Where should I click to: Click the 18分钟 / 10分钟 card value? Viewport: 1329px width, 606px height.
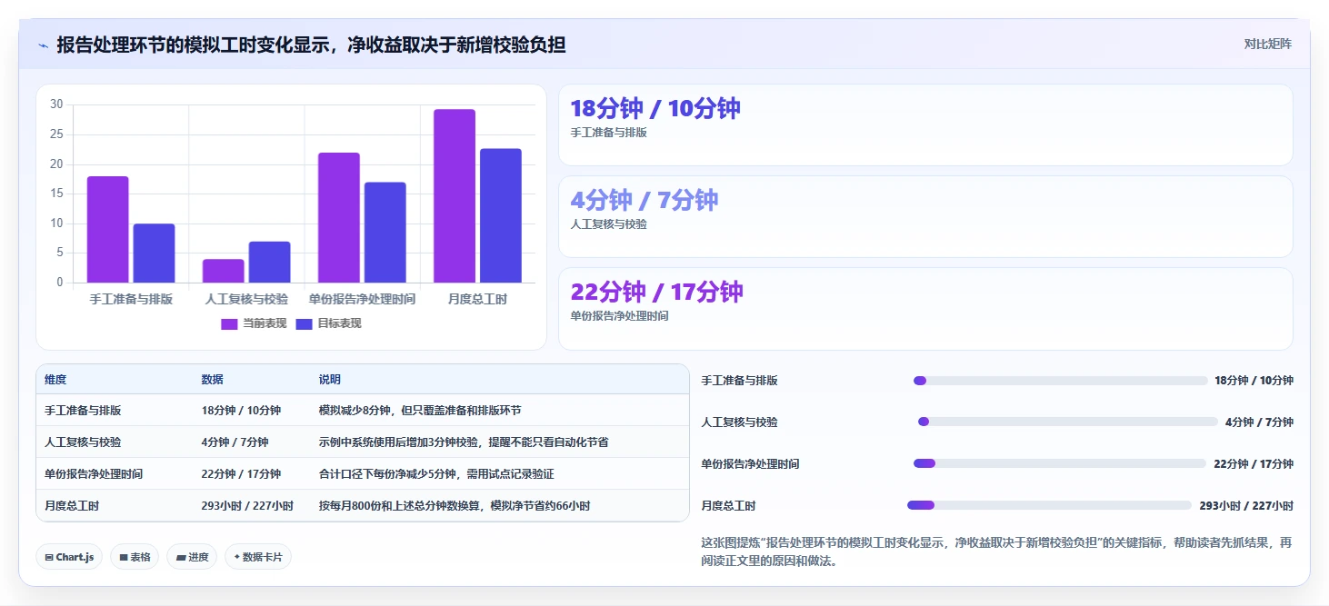(655, 108)
